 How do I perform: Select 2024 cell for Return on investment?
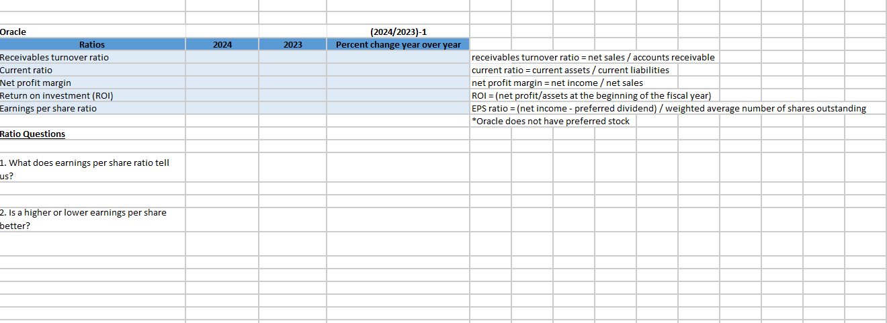[x=222, y=95]
